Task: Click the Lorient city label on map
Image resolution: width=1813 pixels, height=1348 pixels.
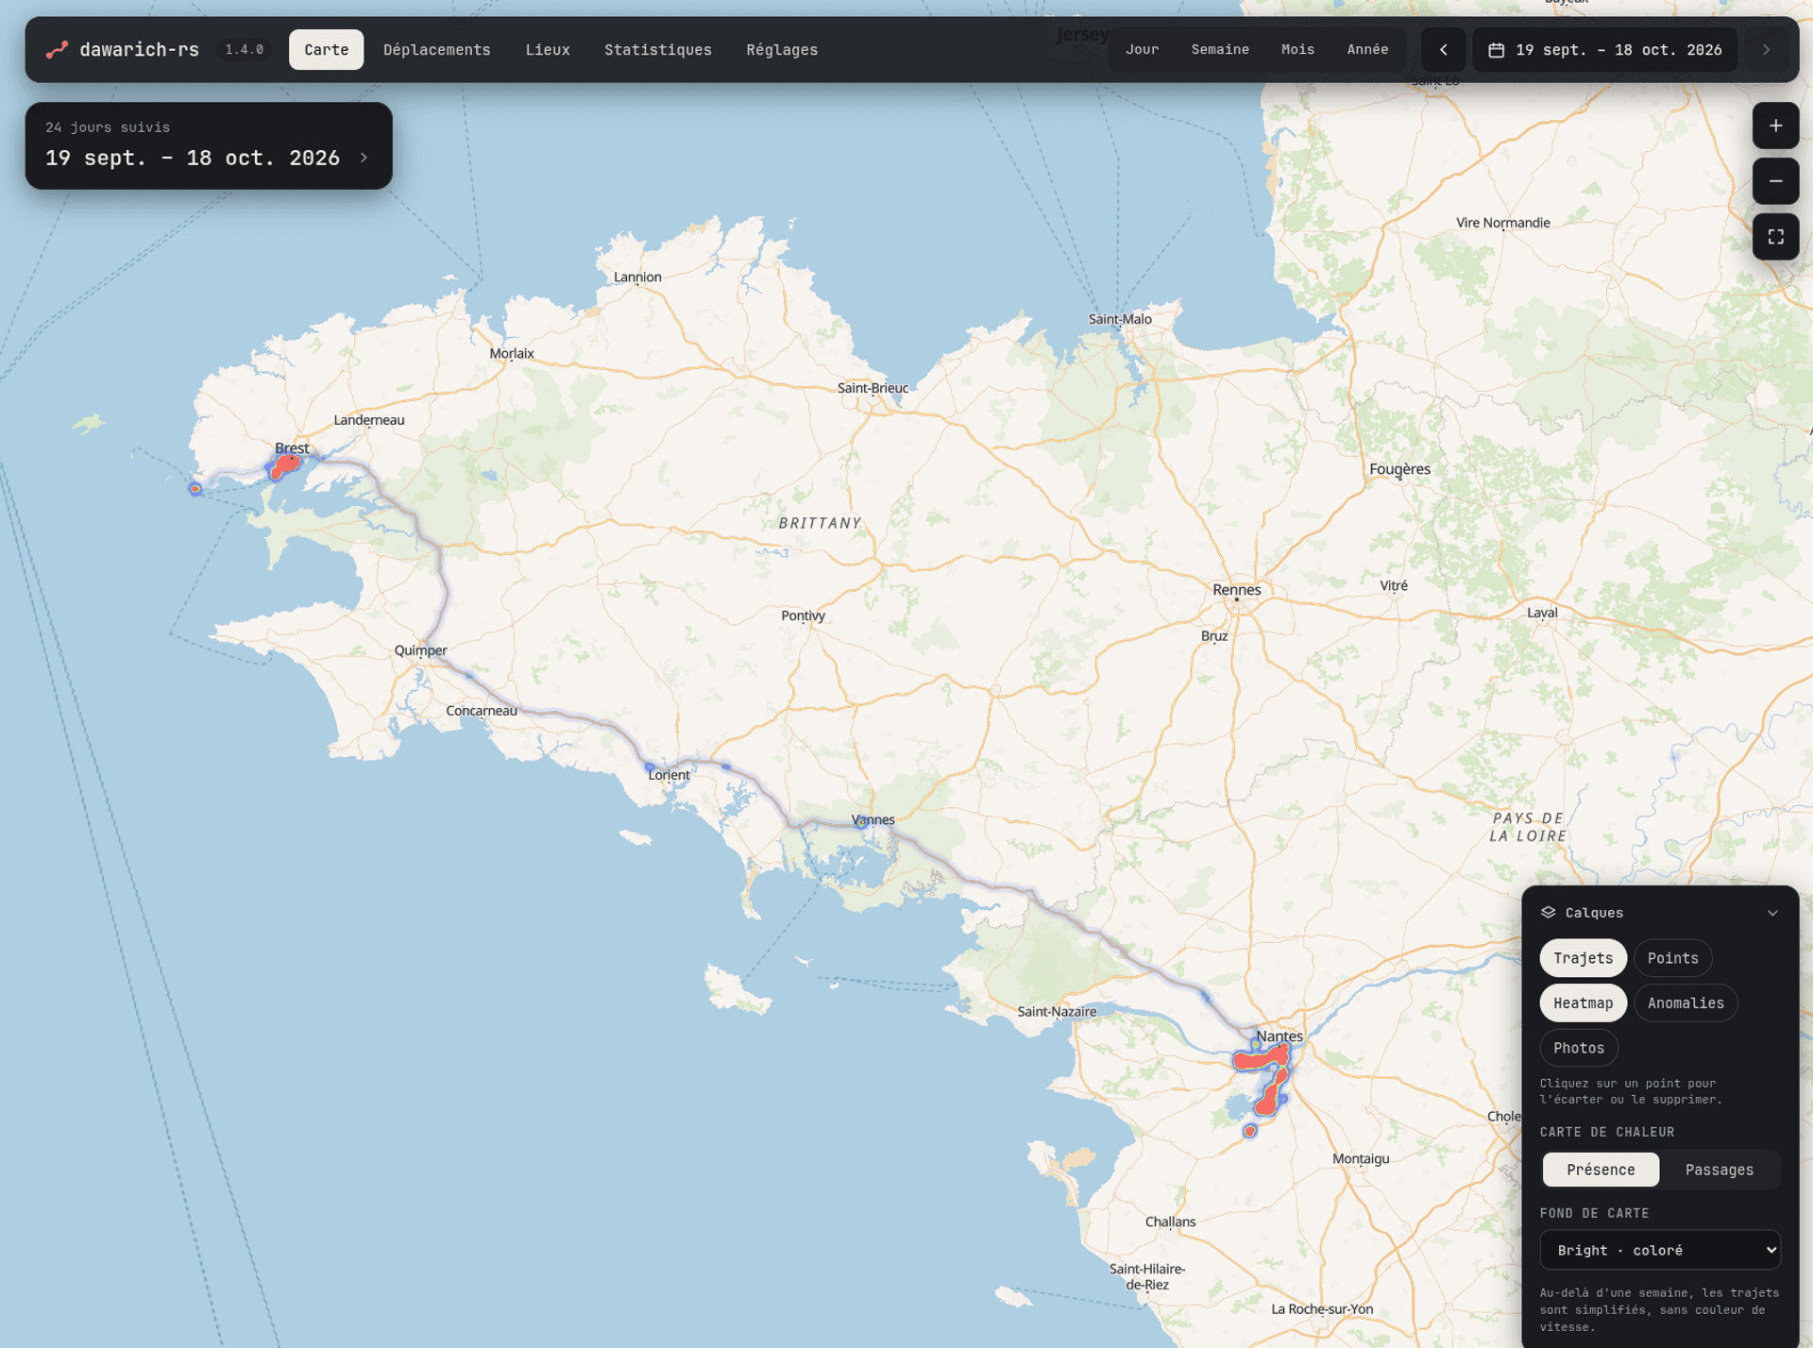Action: tap(669, 774)
